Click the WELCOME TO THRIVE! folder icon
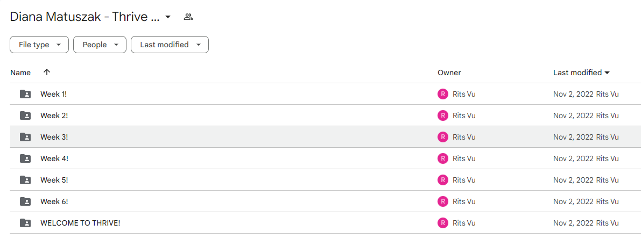 coord(25,223)
